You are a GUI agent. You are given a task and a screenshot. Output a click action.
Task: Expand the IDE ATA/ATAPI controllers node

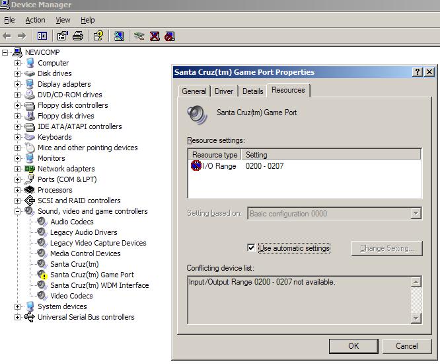coord(17,127)
